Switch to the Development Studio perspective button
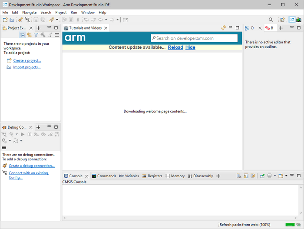The image size is (304, 229). tap(292, 20)
